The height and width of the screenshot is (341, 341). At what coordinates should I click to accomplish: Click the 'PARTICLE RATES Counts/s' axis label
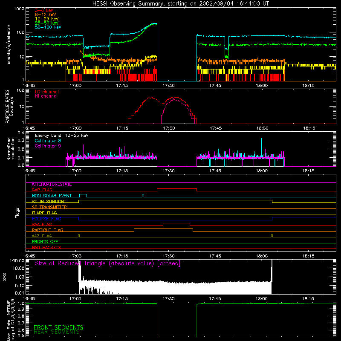click(9, 106)
